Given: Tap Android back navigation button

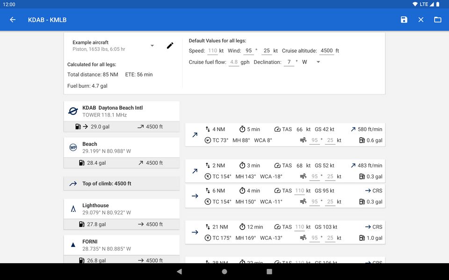Looking at the screenshot, I should pos(179,272).
